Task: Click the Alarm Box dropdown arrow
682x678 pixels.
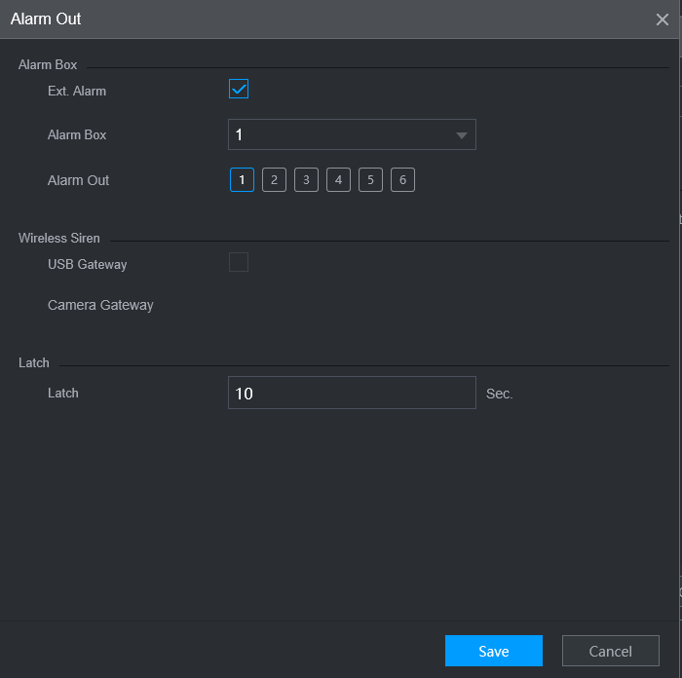Action: pos(462,135)
